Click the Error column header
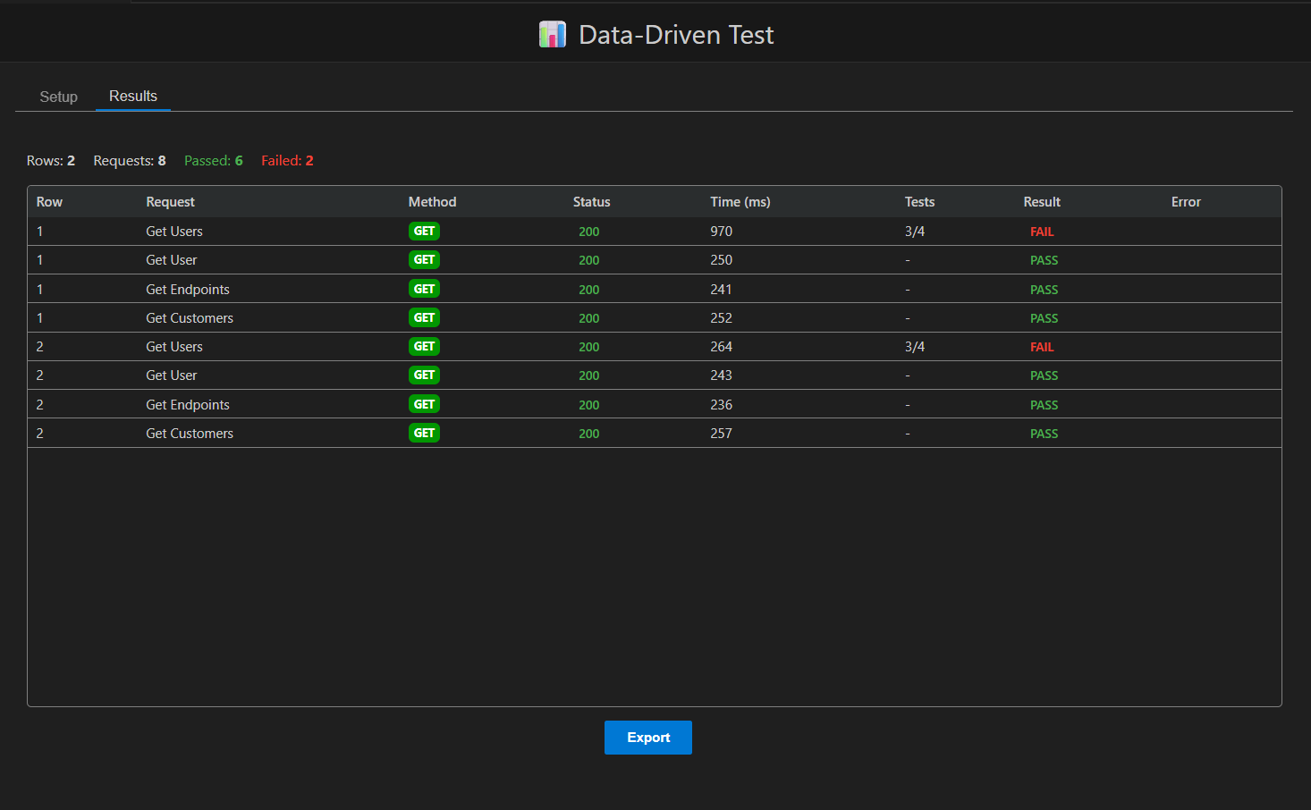Screen dimensions: 1311x810 click(x=1186, y=202)
